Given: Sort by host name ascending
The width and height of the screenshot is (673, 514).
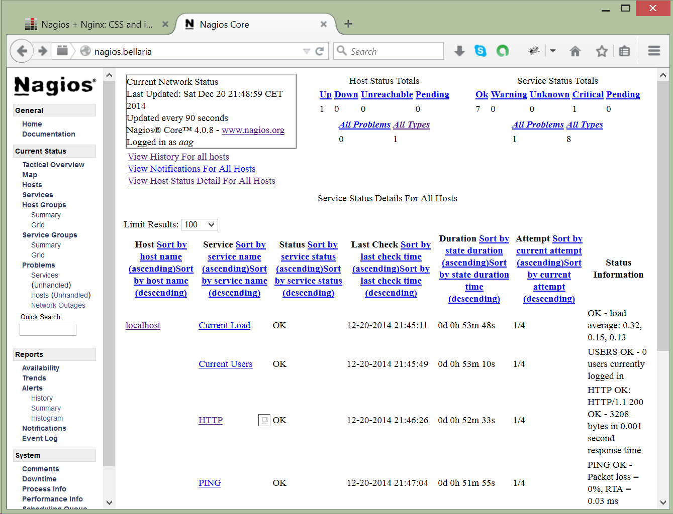Looking at the screenshot, I should (x=161, y=256).
